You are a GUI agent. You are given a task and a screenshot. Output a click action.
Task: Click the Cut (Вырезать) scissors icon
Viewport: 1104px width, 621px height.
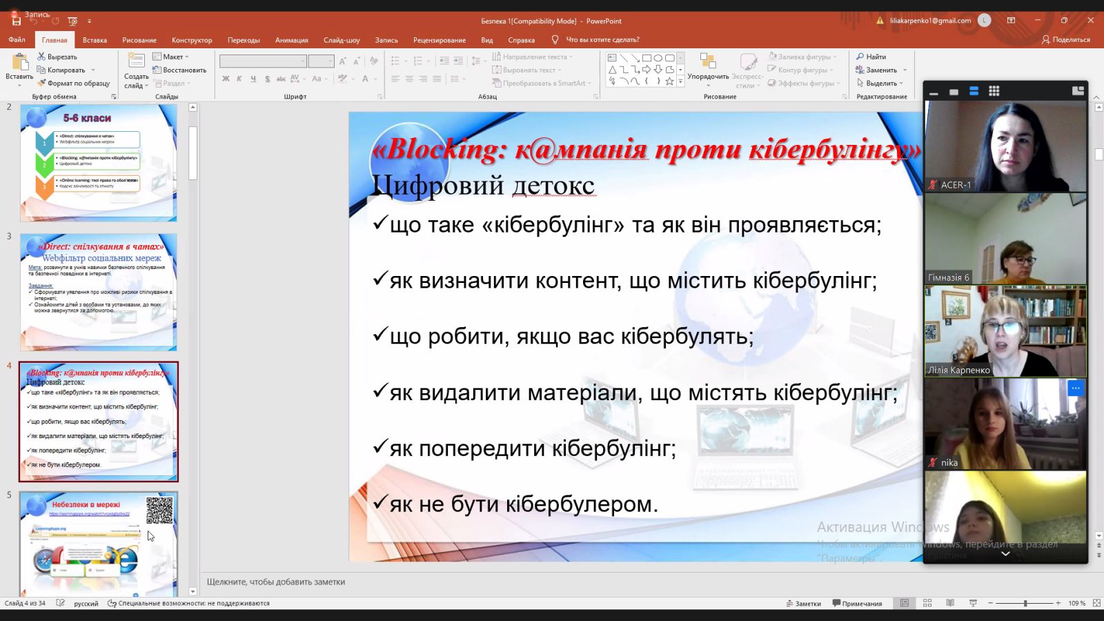[41, 57]
